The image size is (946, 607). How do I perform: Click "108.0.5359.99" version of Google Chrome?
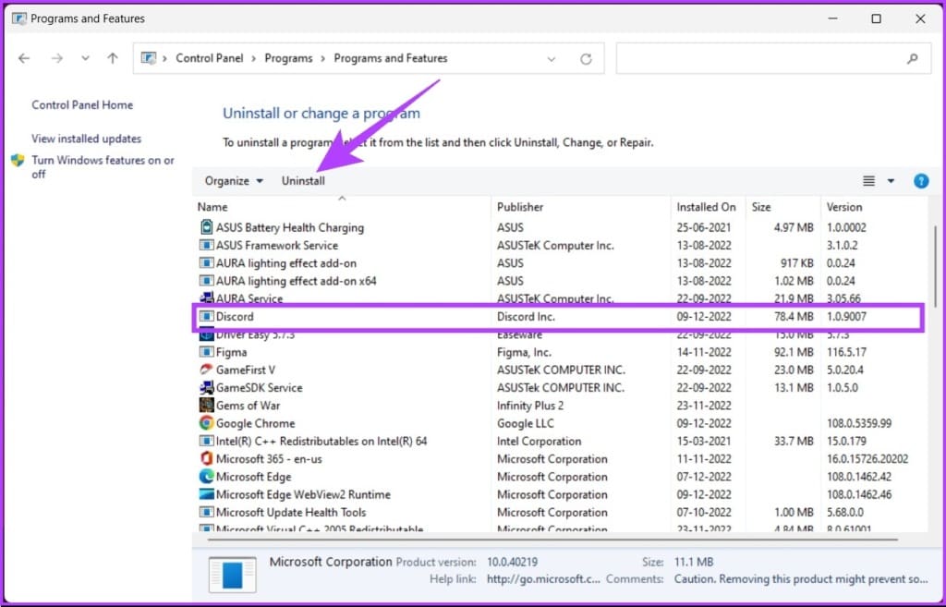click(859, 423)
